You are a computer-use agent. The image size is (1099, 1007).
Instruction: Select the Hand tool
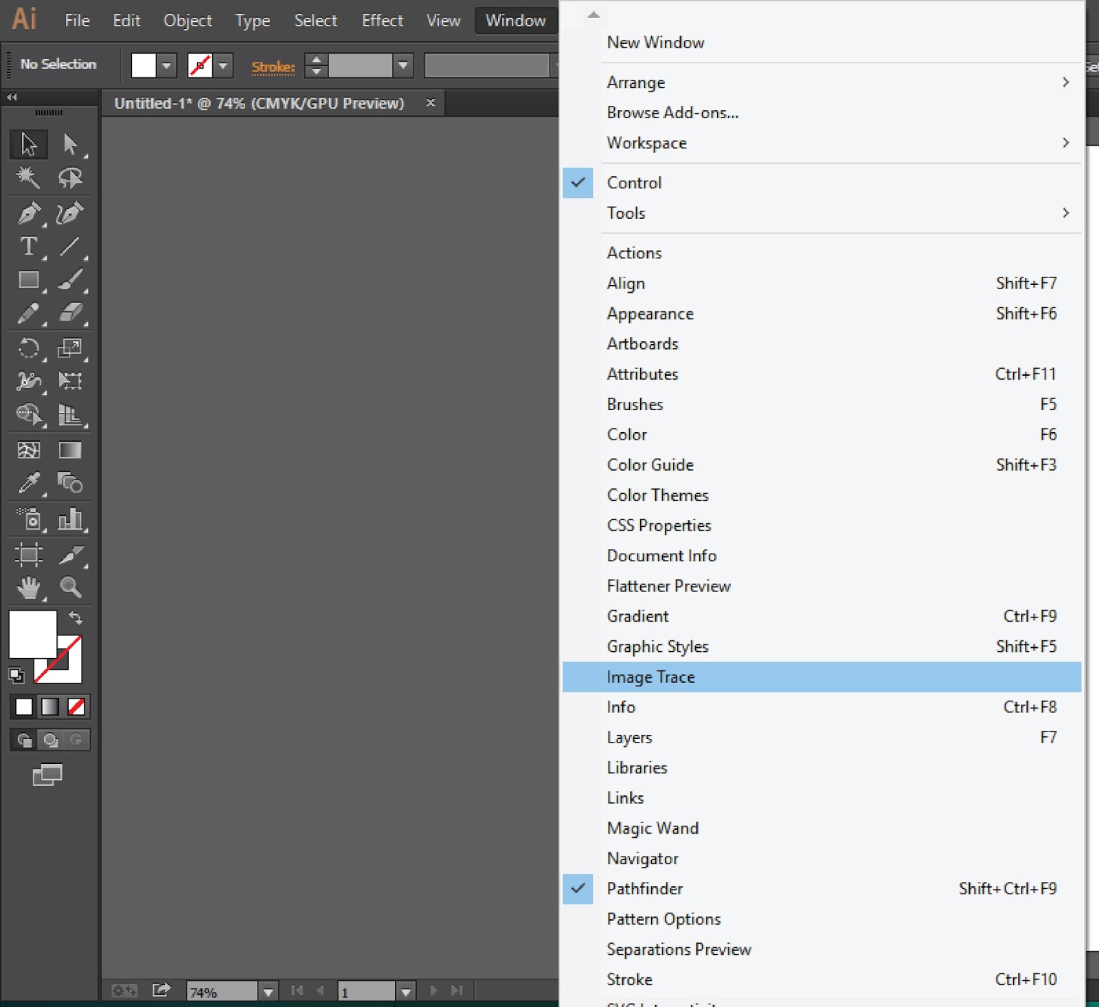(x=28, y=587)
